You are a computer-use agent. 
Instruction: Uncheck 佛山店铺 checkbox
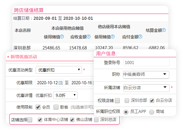pos(72,120)
